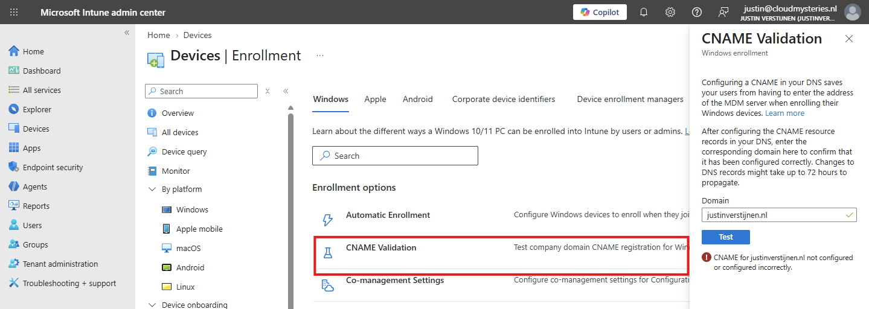Open Reports in the sidebar
The height and width of the screenshot is (309, 869).
pyautogui.click(x=36, y=206)
